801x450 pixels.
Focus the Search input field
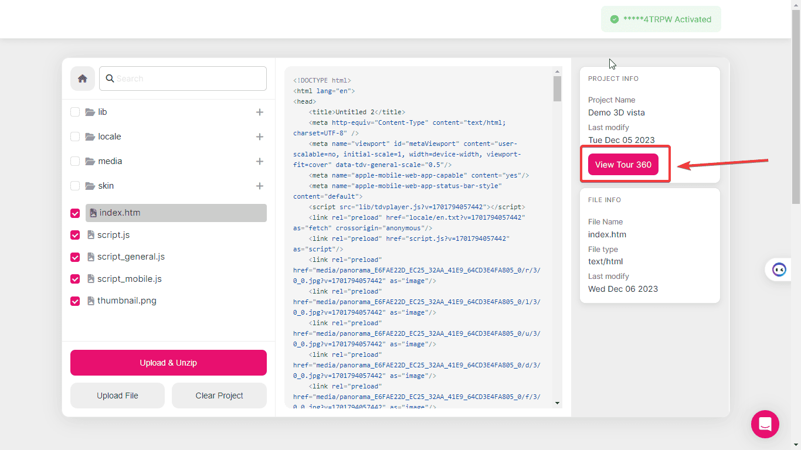[183, 79]
